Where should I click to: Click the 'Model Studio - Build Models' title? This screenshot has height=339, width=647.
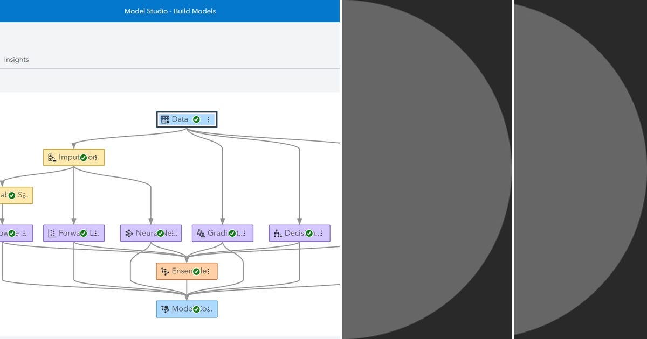(x=170, y=11)
